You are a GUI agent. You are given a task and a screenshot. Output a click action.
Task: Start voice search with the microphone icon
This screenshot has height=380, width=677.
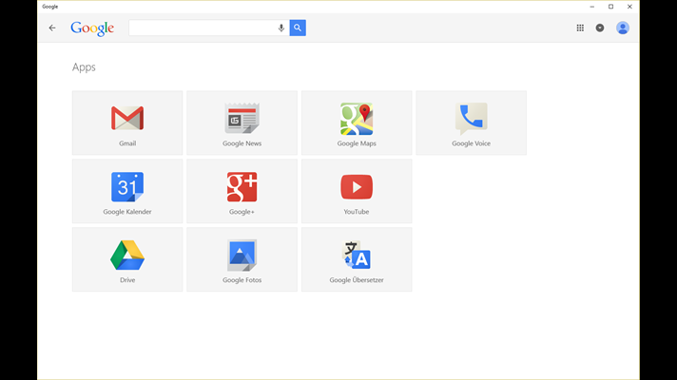coord(281,28)
